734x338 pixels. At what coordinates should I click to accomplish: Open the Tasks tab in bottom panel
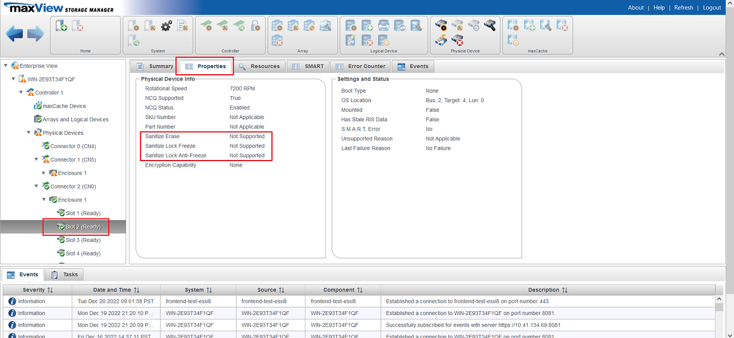click(64, 275)
